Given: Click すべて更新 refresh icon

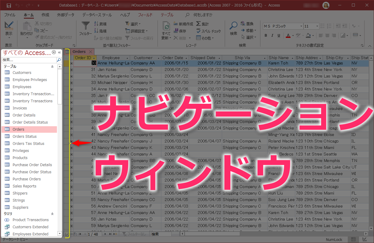Looking at the screenshot, I should (167, 27).
